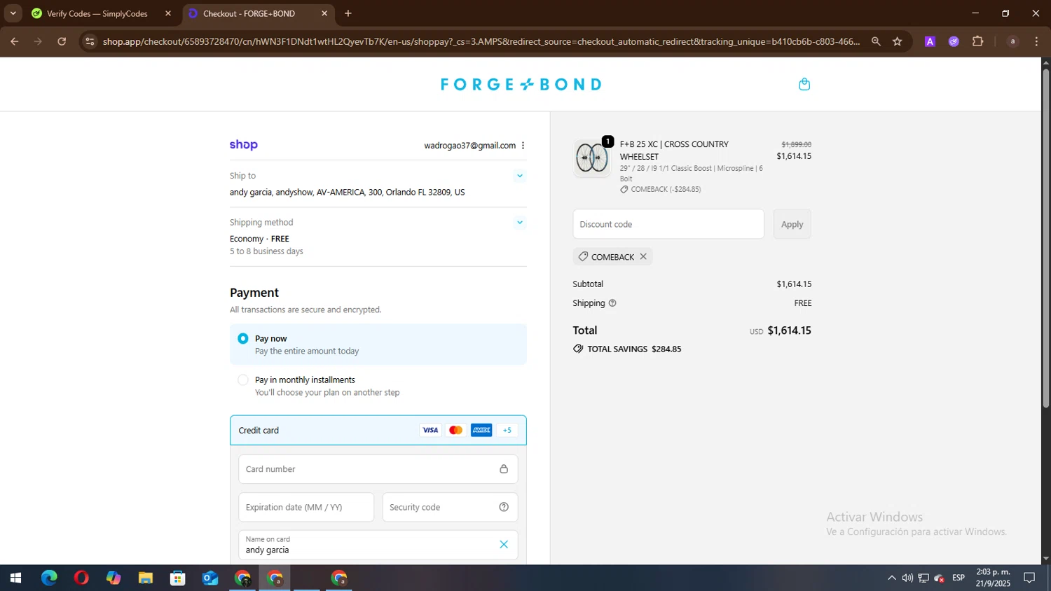
Task: Open the SimplyCodes extension icon
Action: pos(954,41)
